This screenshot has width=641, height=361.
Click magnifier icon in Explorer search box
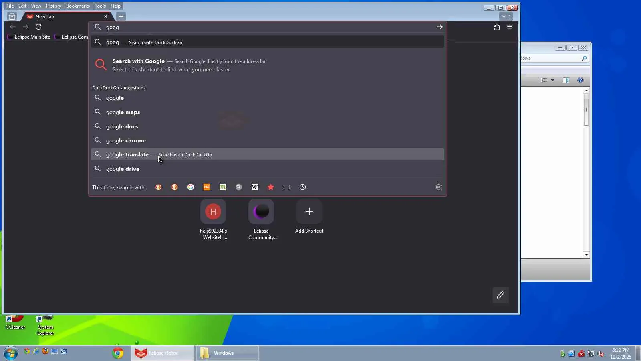pos(584,58)
